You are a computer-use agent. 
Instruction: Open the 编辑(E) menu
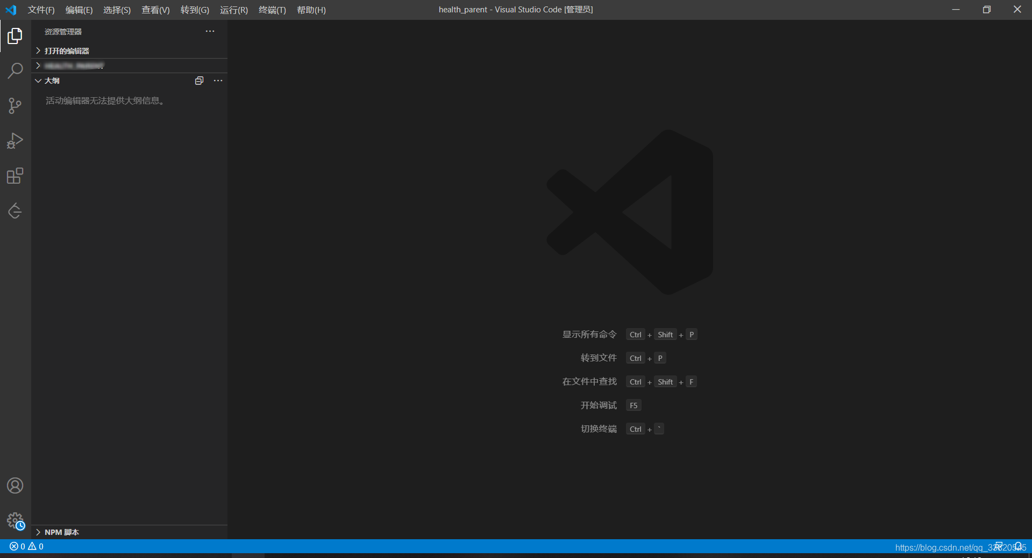point(79,10)
